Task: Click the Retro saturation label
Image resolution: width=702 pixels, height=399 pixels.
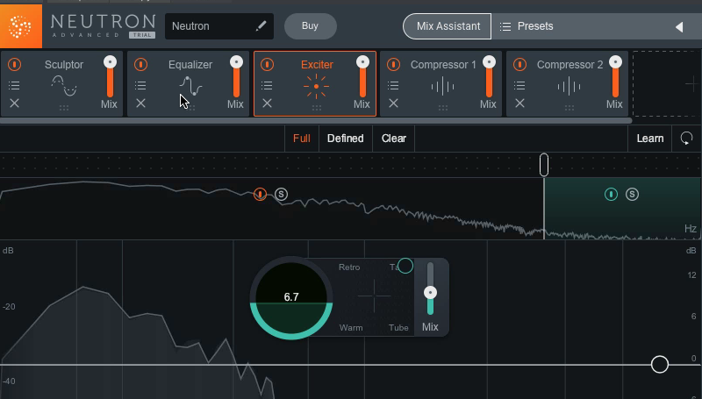Action: [x=349, y=267]
